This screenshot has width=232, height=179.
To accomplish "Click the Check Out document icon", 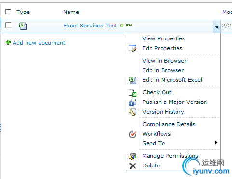I will coord(133,93).
